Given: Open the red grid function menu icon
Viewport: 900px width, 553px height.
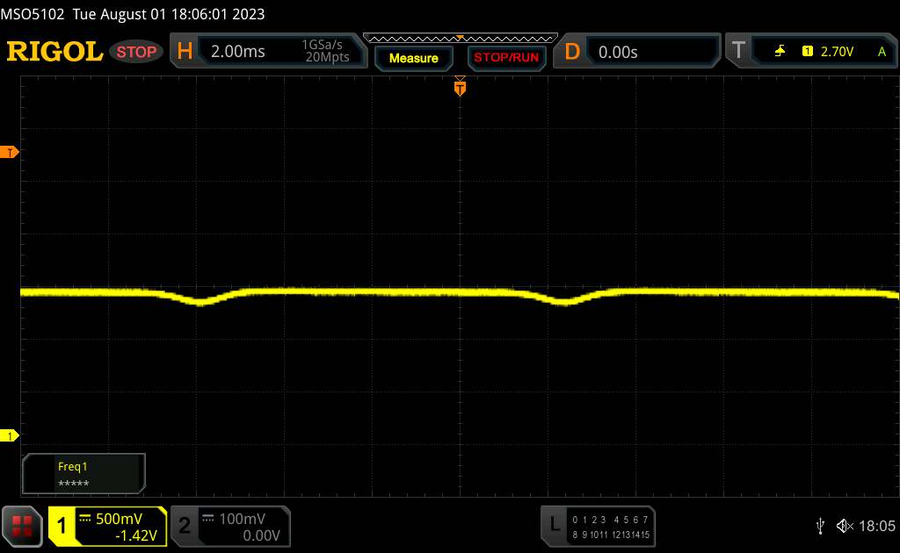Looking at the screenshot, I should coord(23,526).
